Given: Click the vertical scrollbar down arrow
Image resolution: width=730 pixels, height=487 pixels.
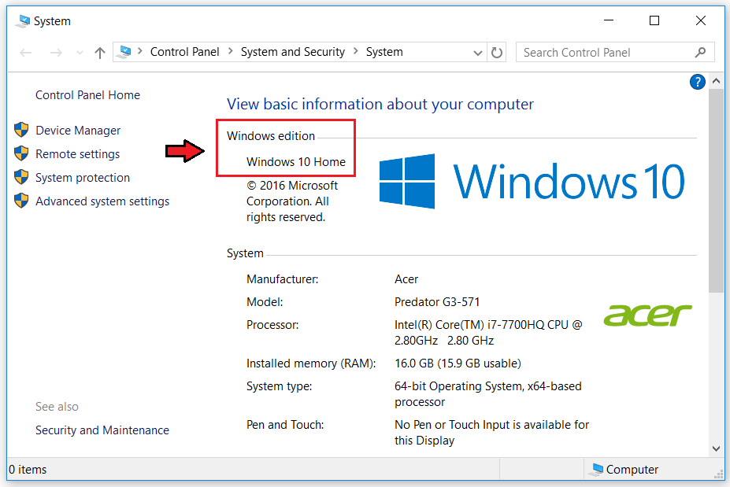Looking at the screenshot, I should coord(715,447).
